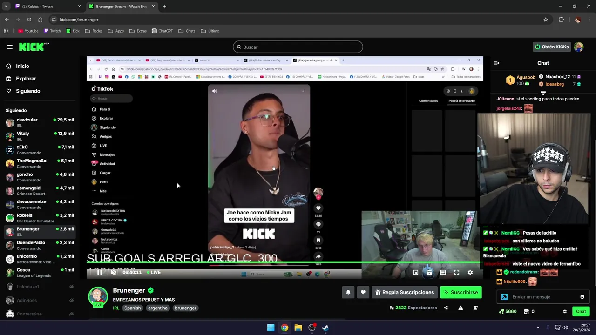Open the tab search dropdown
596x335 pixels.
coord(6,7)
